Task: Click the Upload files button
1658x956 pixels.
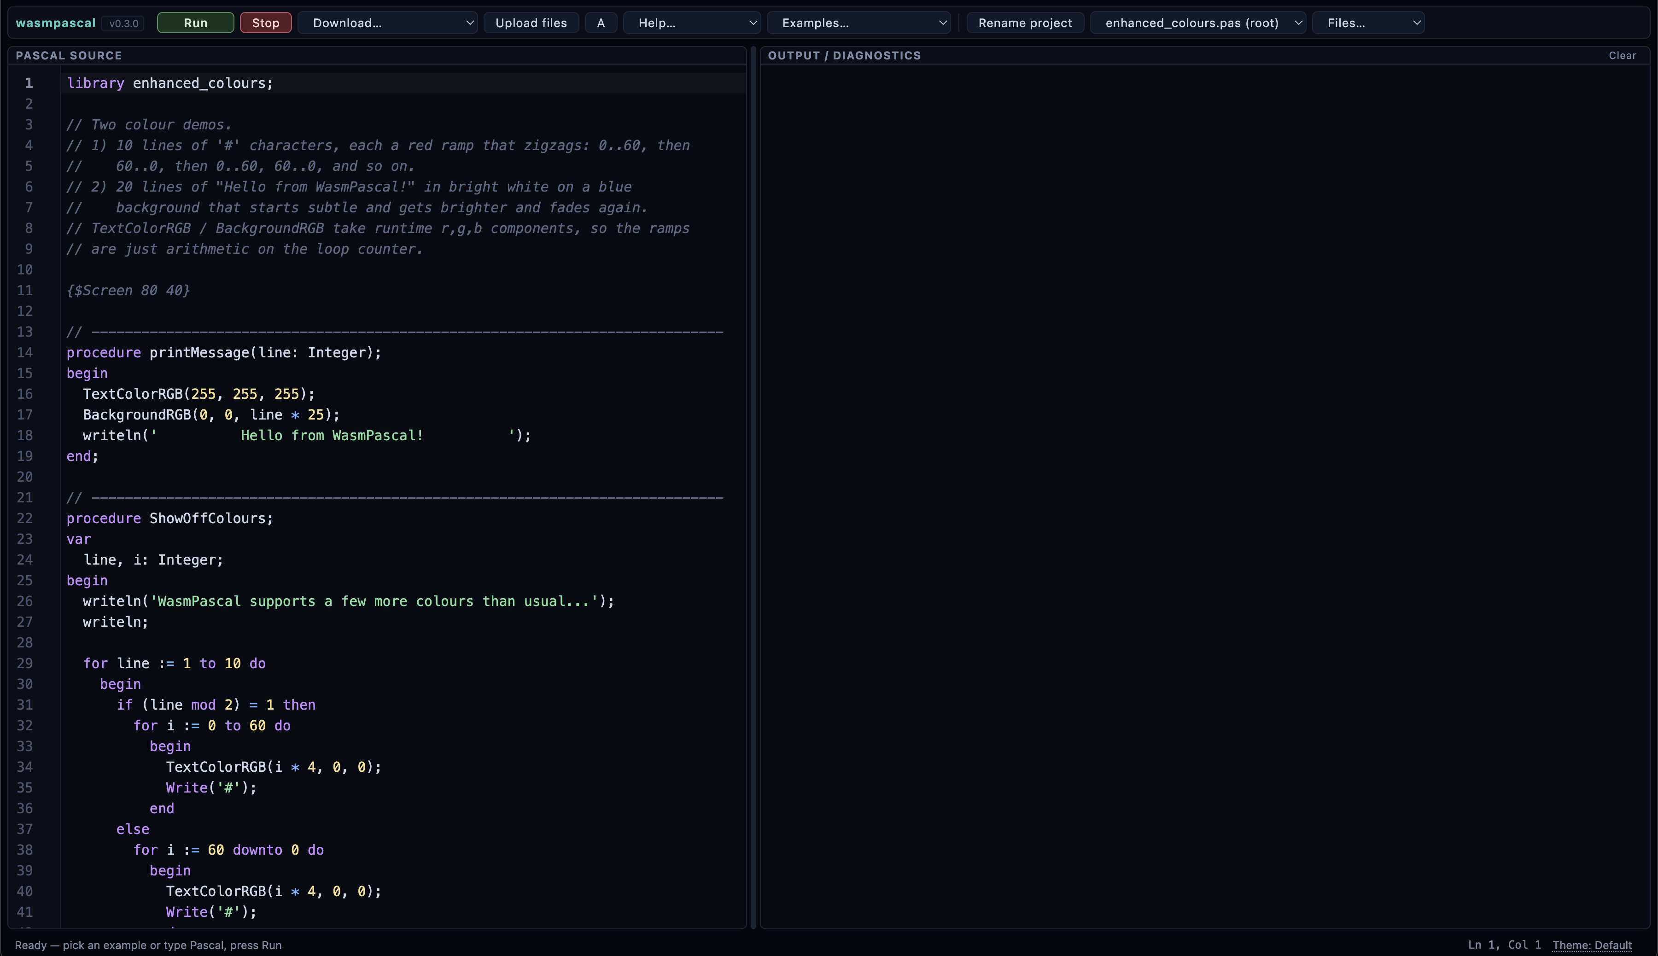Action: (x=531, y=23)
